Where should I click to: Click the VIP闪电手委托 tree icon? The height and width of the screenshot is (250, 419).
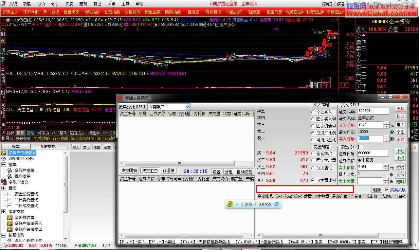pos(4,159)
